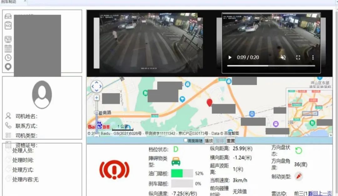
Task: Click the 纵向距离 value 25.99(米)
Action: click(x=243, y=149)
